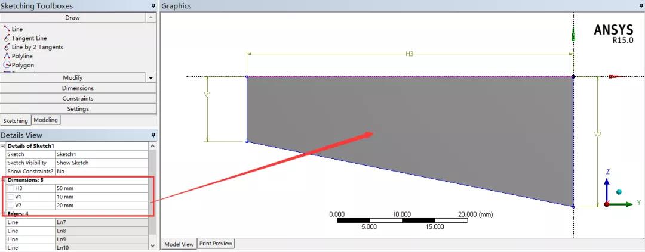645x252 pixels.
Task: Pin the Details View panel
Action: point(153,135)
